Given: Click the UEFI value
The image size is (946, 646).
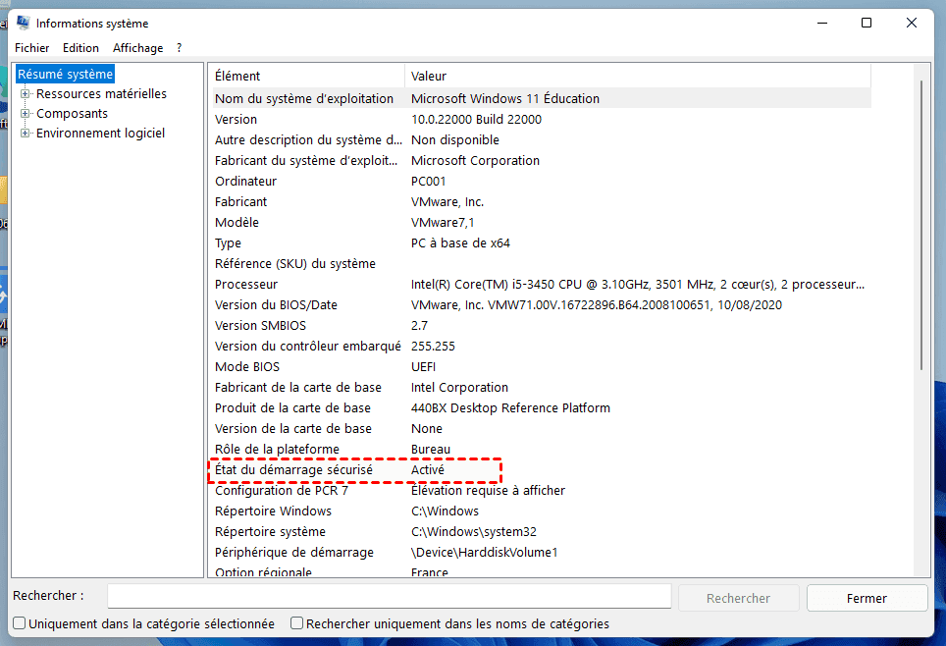Looking at the screenshot, I should coord(423,366).
